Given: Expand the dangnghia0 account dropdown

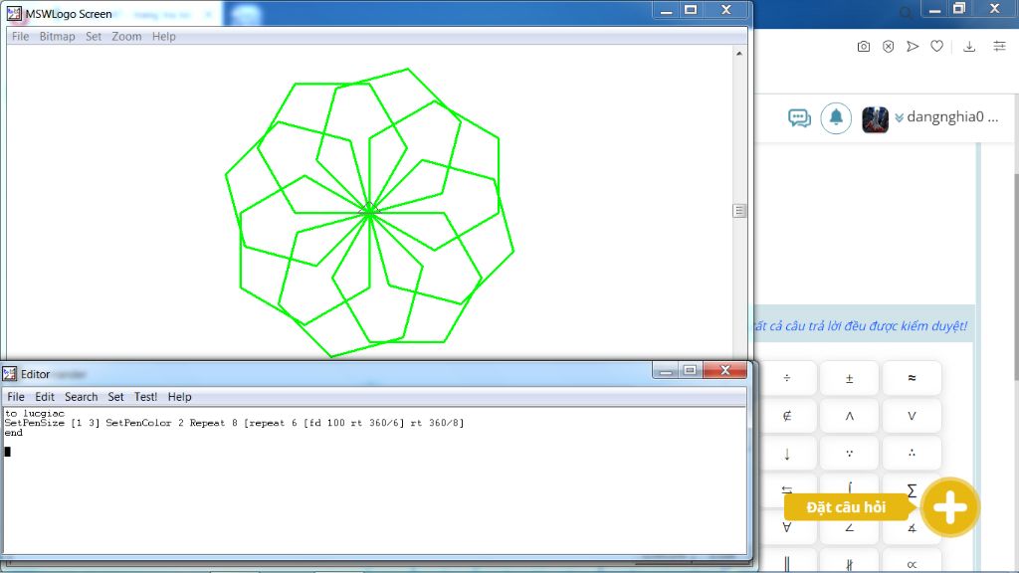Looking at the screenshot, I should click(x=900, y=117).
